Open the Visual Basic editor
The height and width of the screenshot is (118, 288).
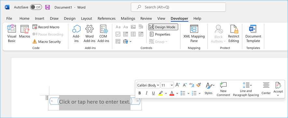pyautogui.click(x=12, y=34)
